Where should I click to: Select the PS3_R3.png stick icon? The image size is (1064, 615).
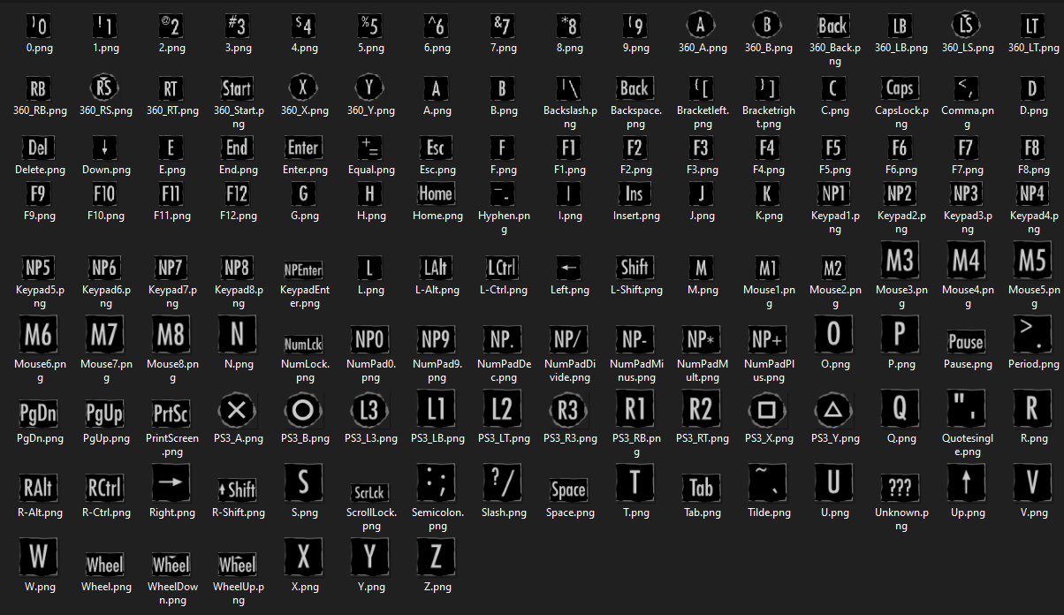pyautogui.click(x=568, y=409)
